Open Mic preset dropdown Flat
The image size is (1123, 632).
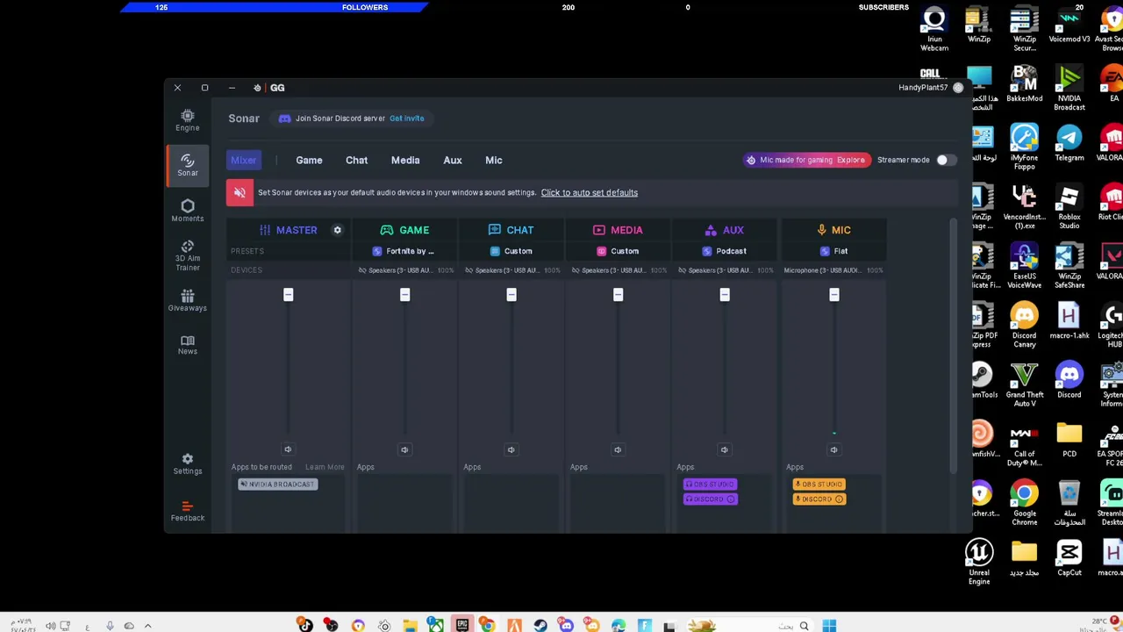834,251
